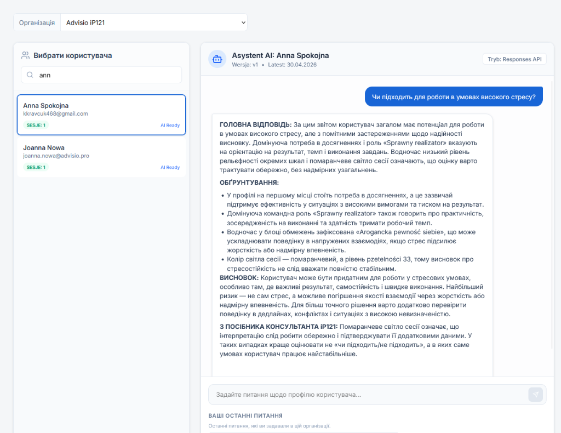Click the users icon next to Вибрати користувача
The height and width of the screenshot is (433, 561).
pos(25,55)
